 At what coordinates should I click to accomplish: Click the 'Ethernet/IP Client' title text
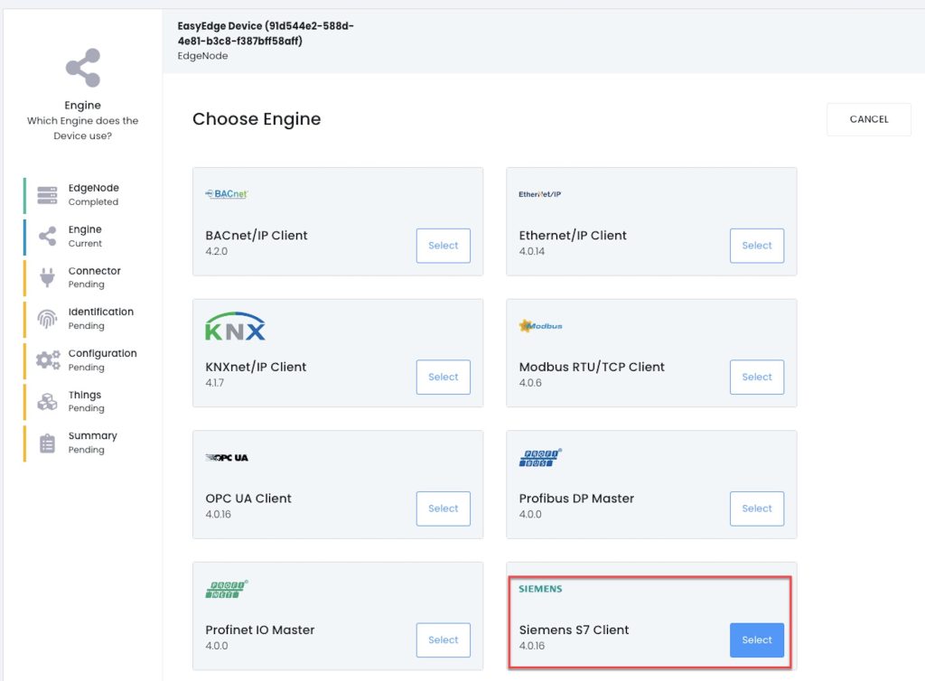(x=572, y=235)
